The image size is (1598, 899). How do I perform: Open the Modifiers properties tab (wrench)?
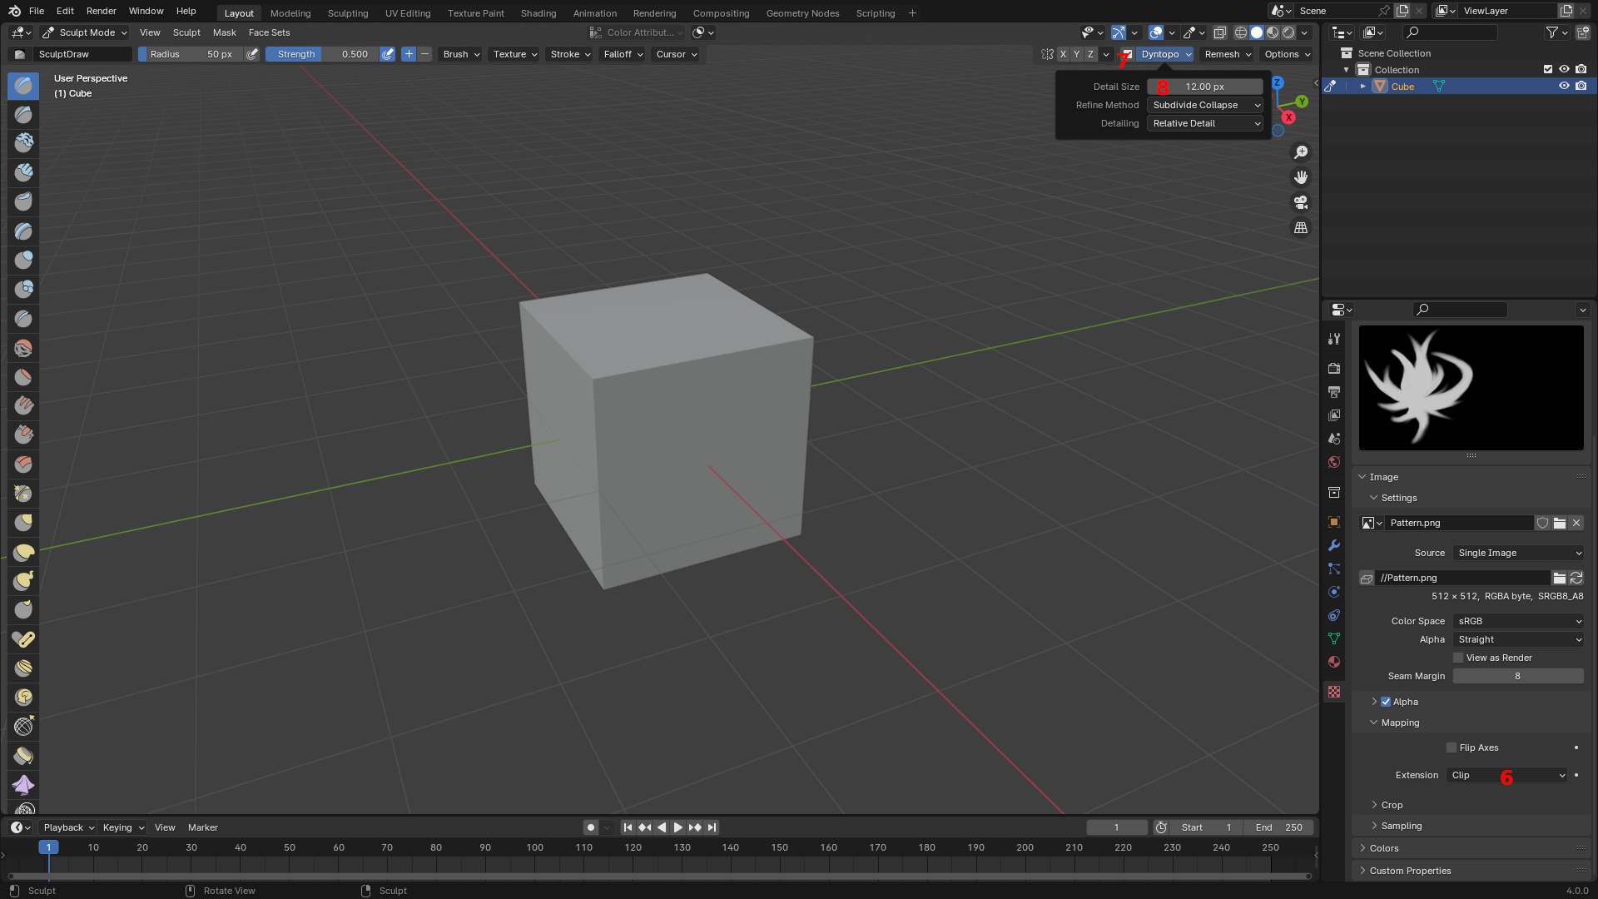(x=1334, y=545)
